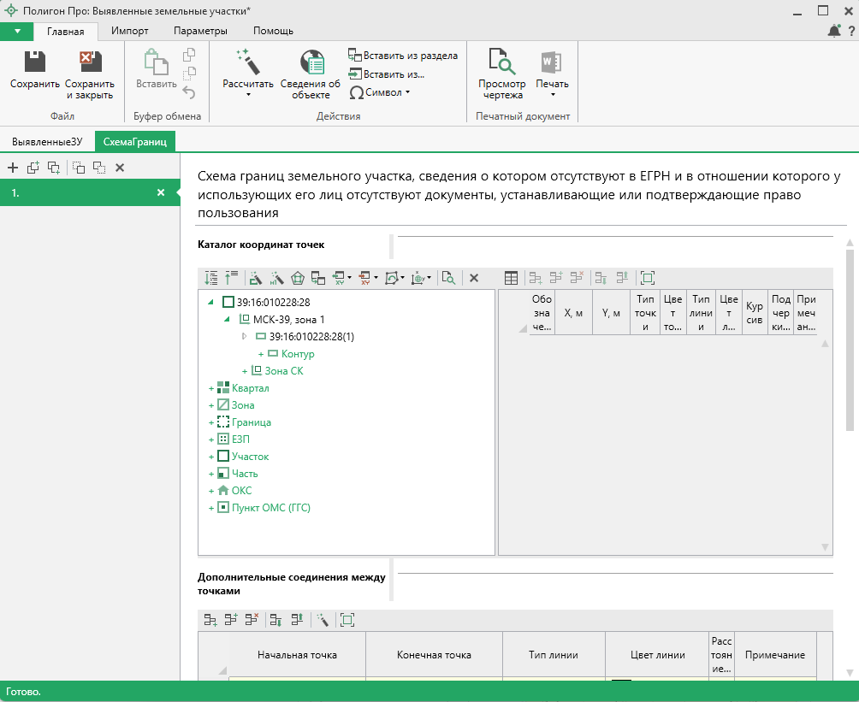Screen dimensions: 859x702
Task: Click magic wand icon in connections toolbar
Action: [323, 620]
